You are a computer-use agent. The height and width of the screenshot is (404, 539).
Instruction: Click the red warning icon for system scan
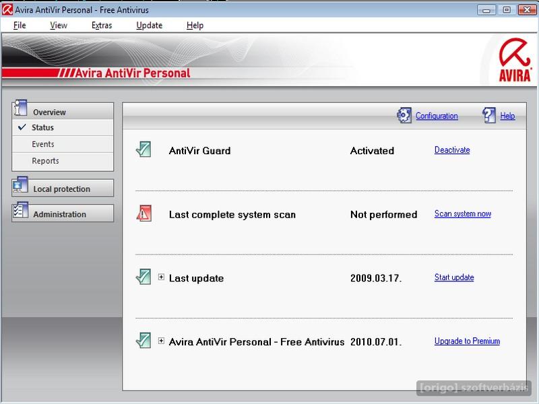tap(144, 213)
